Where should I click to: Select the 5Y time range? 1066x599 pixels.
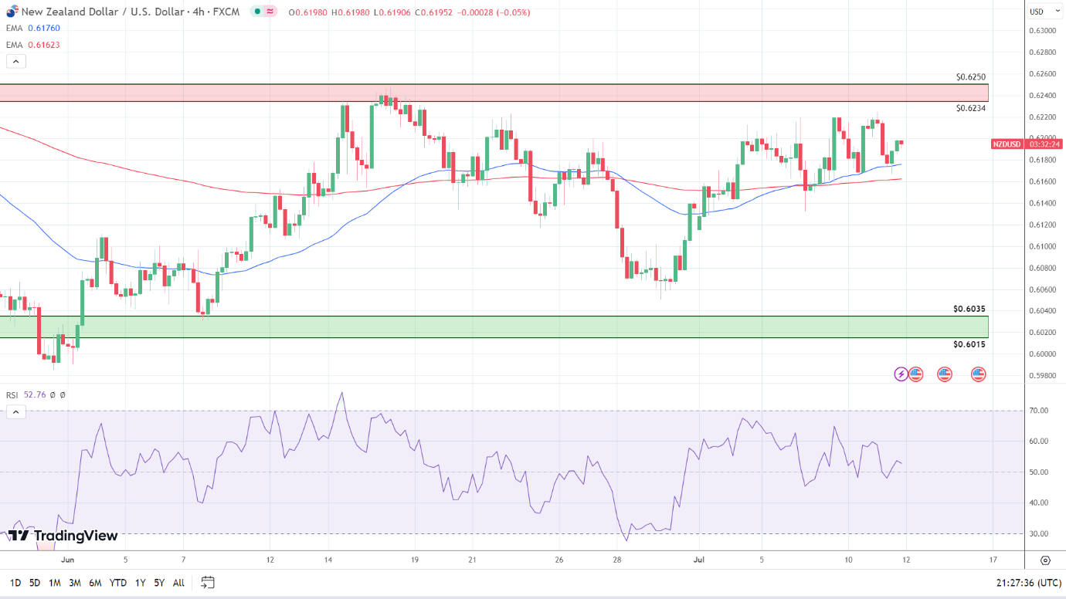159,583
